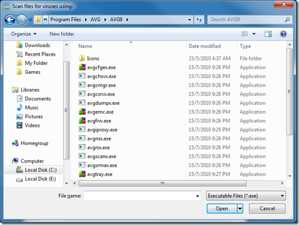Click the navigation pane scrollbar thumb
This screenshot has height=225, width=299.
pyautogui.click(x=66, y=110)
